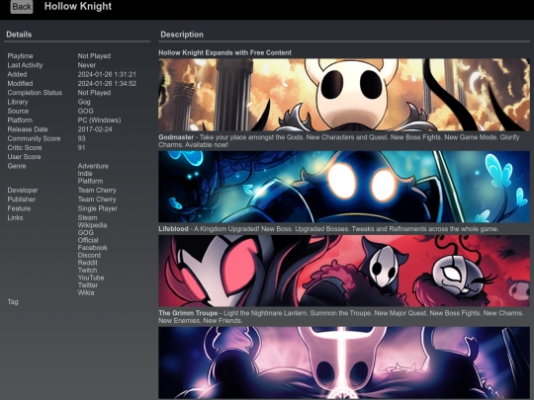Open the Twitter link
The height and width of the screenshot is (400, 534).
[88, 285]
